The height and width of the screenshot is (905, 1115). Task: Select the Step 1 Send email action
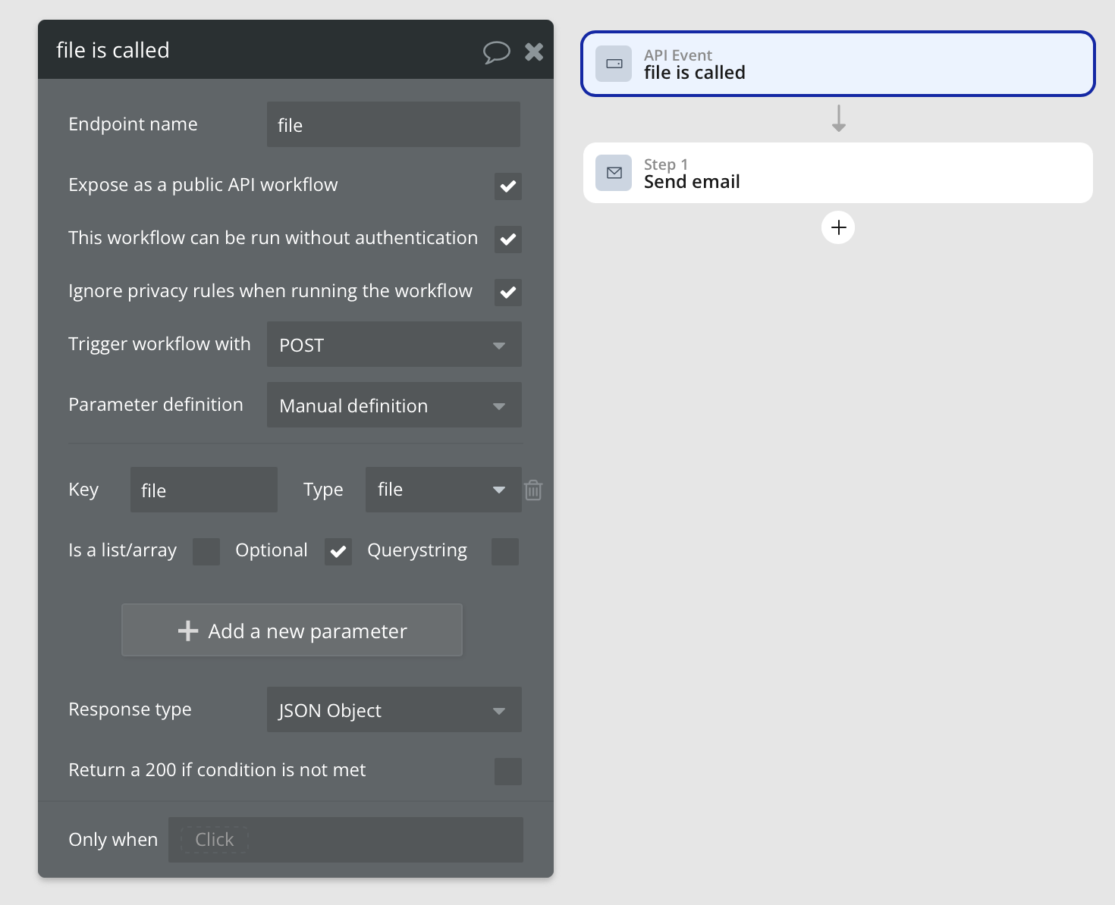point(837,173)
